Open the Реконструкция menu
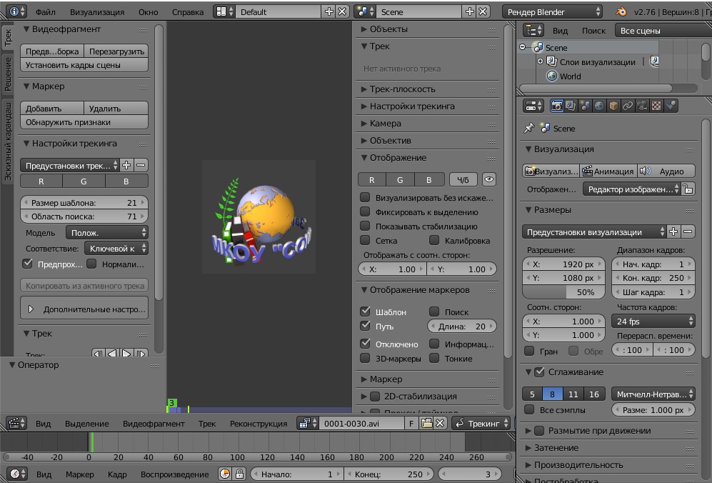This screenshot has width=712, height=483. click(259, 424)
